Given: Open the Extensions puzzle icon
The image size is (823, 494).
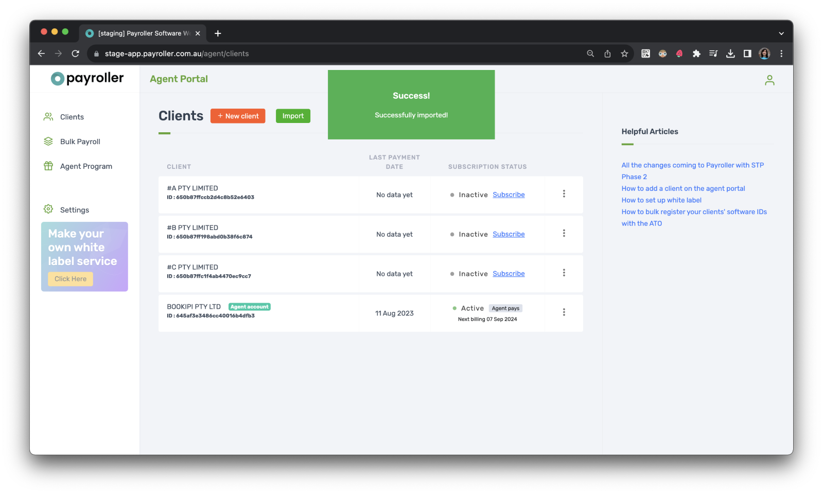Looking at the screenshot, I should pos(696,54).
